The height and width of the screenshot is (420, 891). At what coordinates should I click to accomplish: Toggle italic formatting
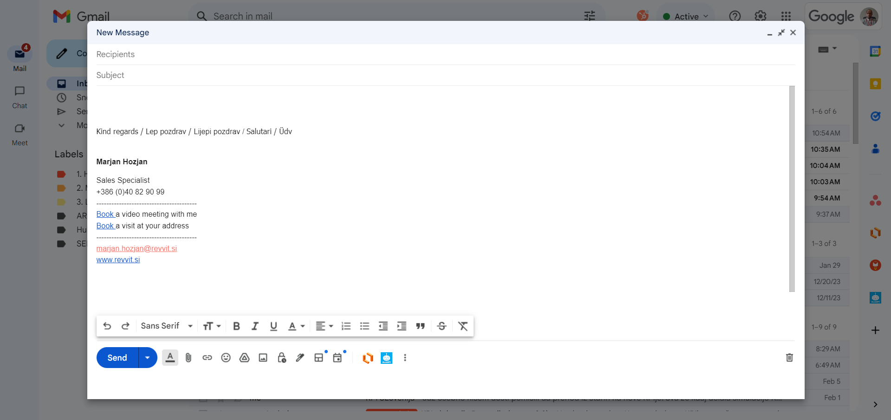[x=255, y=326]
